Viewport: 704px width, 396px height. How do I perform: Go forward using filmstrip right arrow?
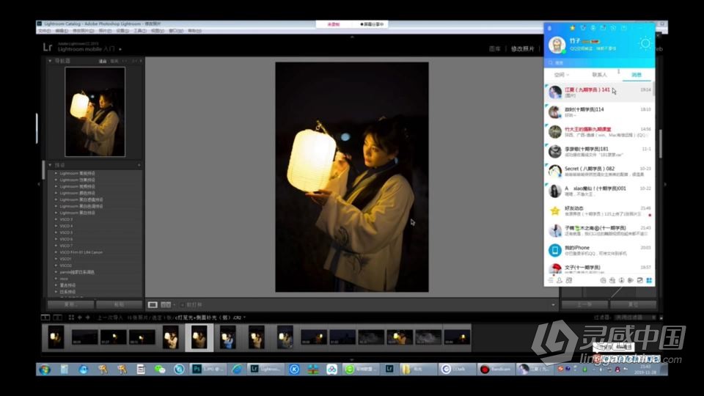pos(87,318)
